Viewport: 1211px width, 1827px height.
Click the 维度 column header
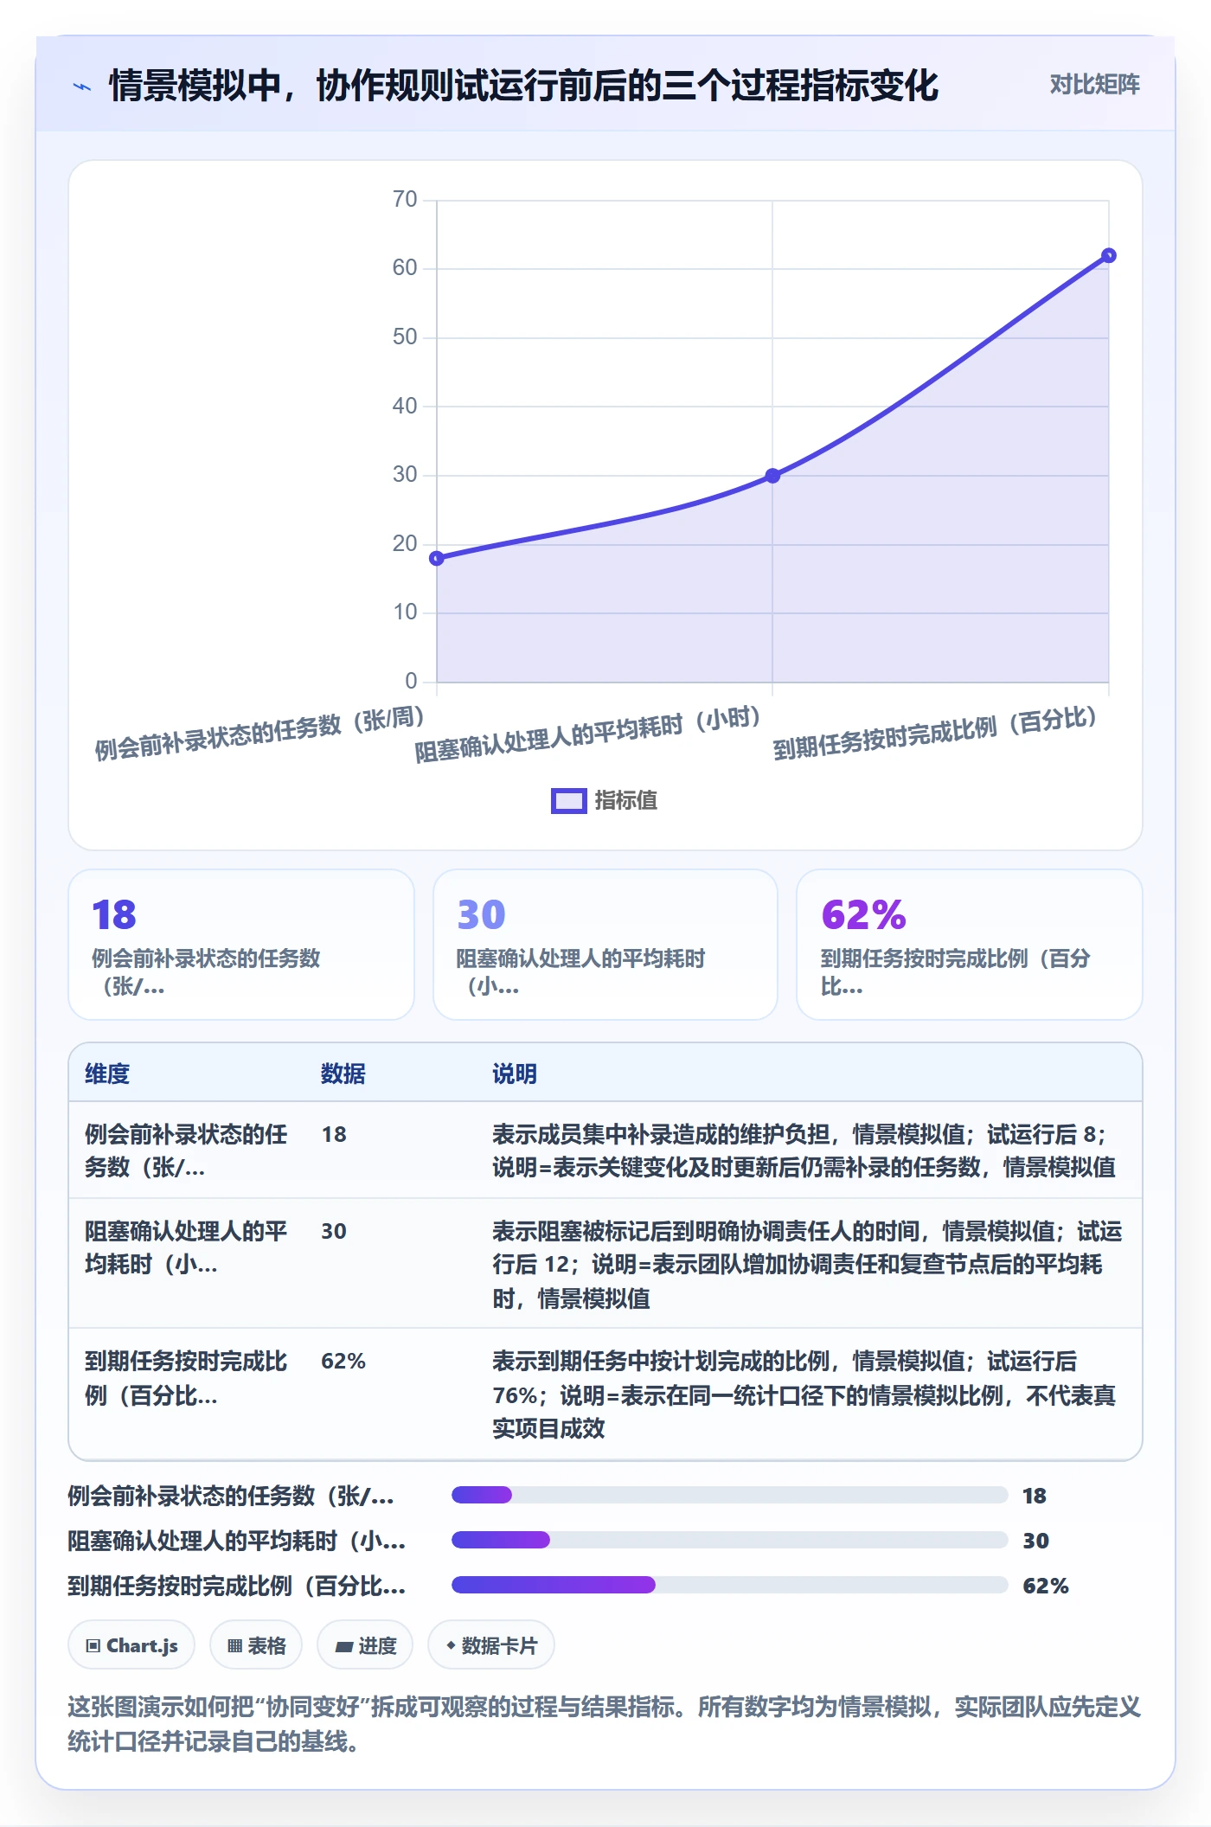pyautogui.click(x=107, y=1074)
